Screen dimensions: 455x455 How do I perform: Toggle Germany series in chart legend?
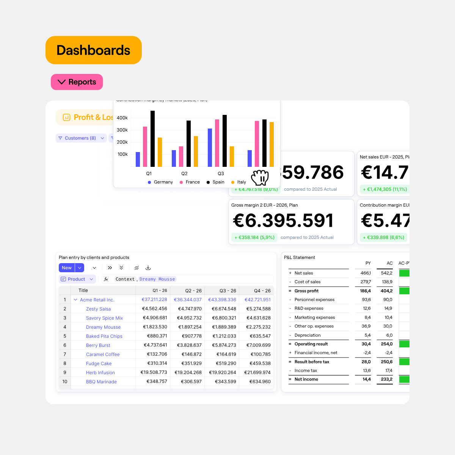point(160,182)
